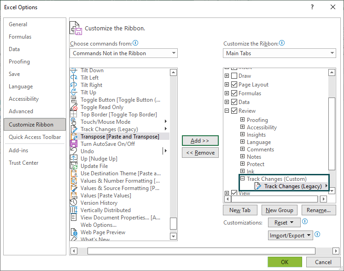Click the Use Destination Theme icon
This screenshot has height=271, width=344.
point(74,173)
